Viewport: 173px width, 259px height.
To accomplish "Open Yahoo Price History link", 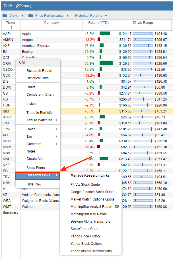I will [85, 236].
